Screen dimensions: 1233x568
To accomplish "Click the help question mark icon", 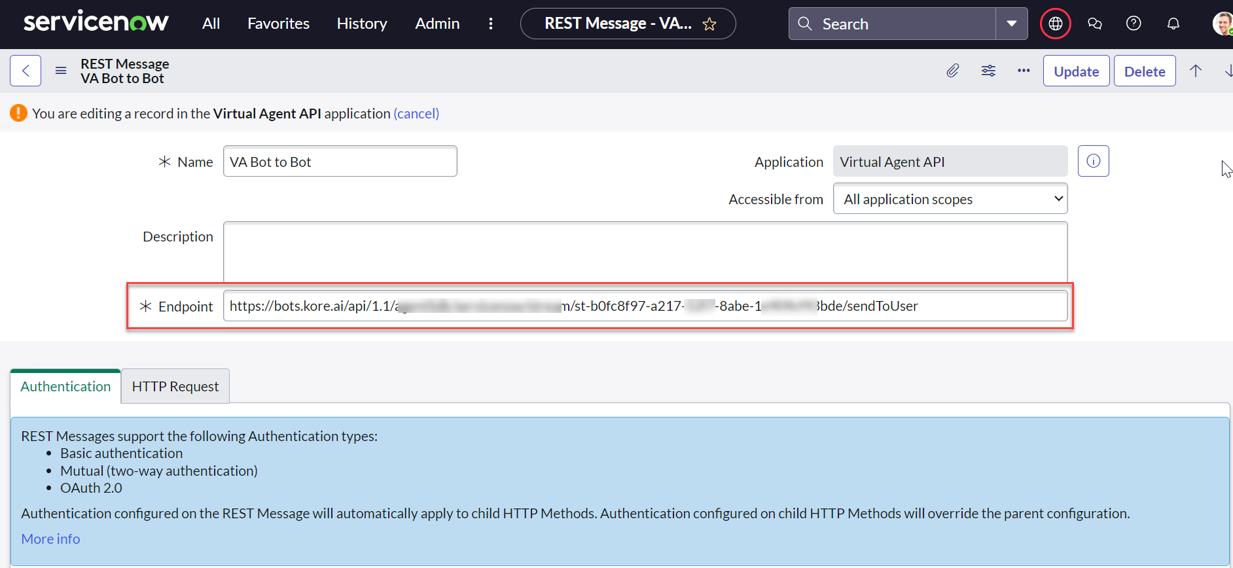I will [1134, 24].
